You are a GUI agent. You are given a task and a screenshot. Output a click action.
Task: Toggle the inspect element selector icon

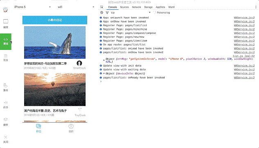pyautogui.click(x=101, y=7)
